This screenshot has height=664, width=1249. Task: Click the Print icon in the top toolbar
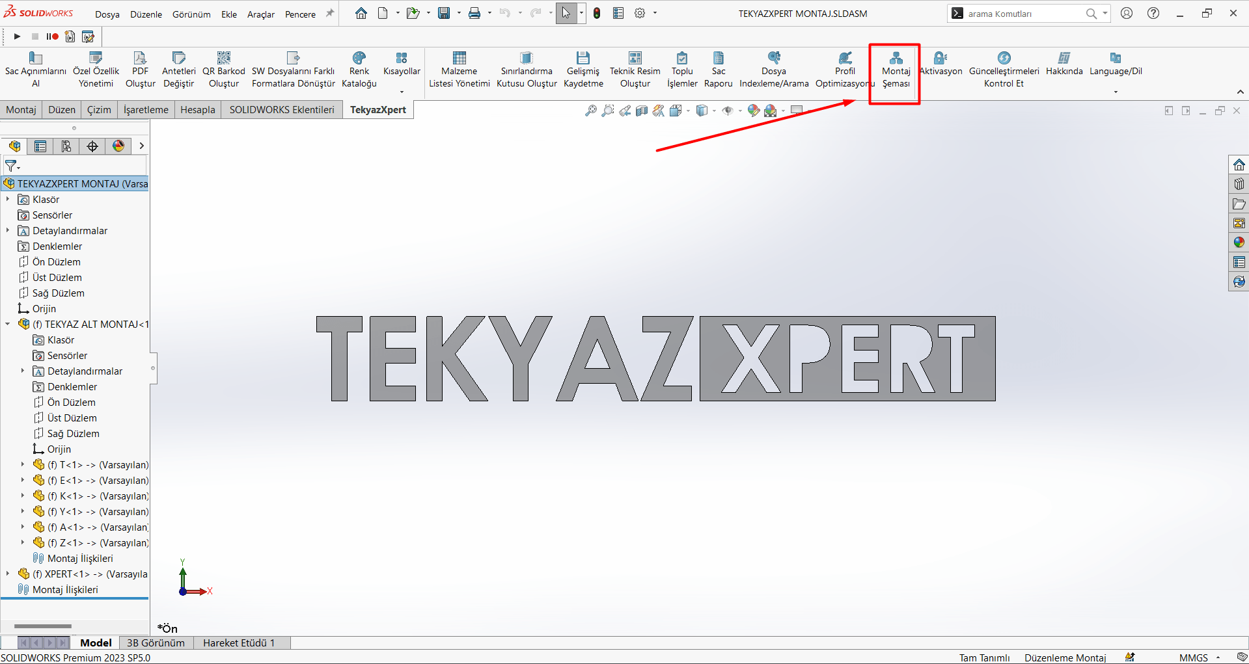474,13
